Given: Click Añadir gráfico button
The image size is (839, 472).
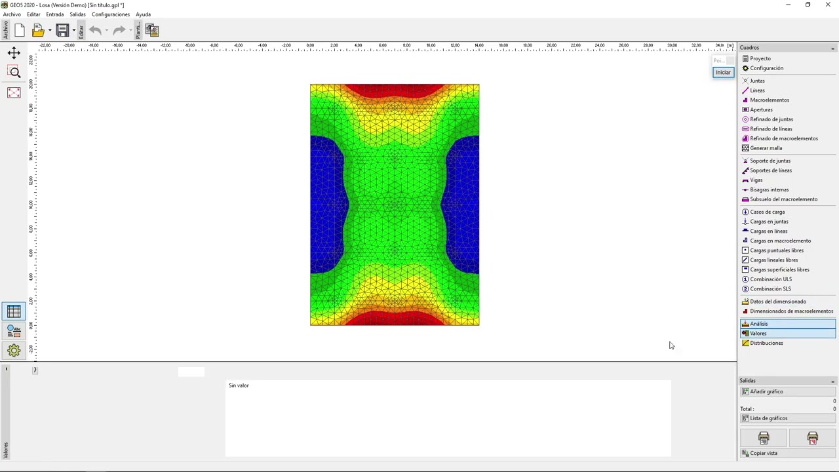Looking at the screenshot, I should click(x=788, y=391).
